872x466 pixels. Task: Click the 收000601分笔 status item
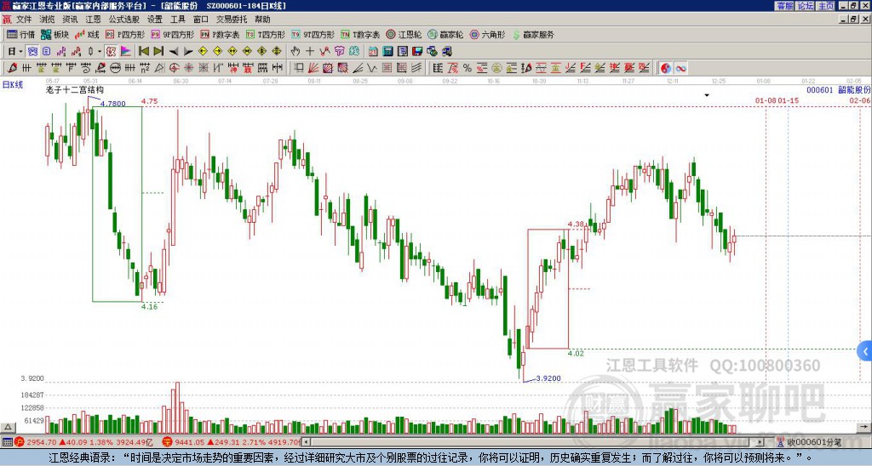tap(809, 442)
